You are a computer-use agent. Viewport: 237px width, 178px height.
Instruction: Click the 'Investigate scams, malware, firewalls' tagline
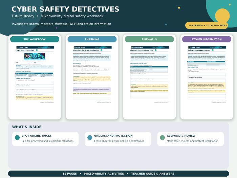tap(61, 24)
